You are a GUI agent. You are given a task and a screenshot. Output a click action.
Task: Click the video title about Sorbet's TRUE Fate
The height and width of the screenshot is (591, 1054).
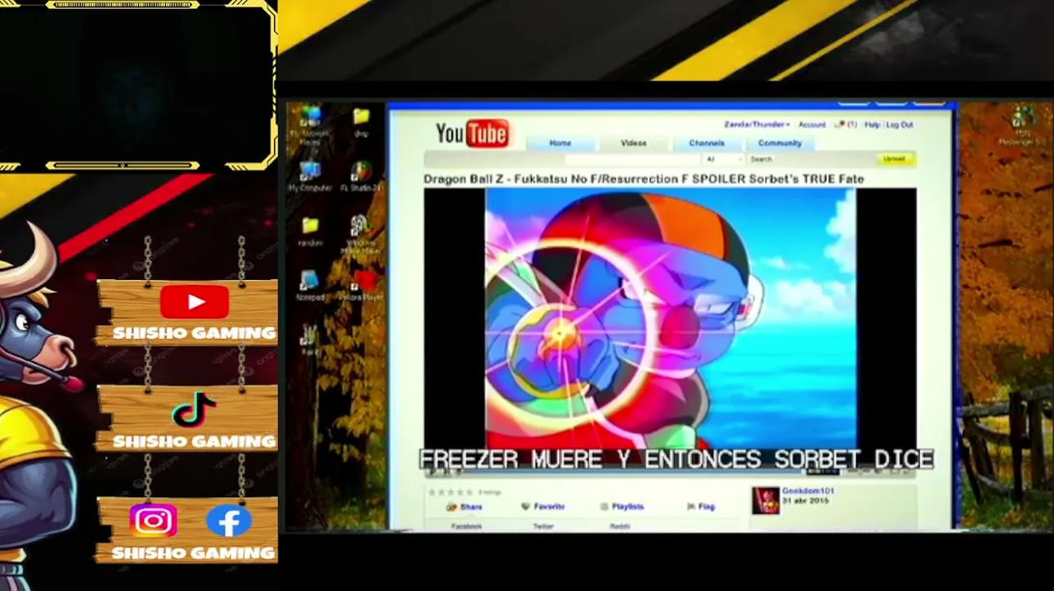coord(644,179)
